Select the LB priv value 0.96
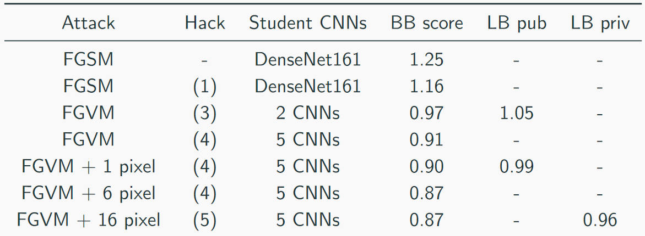The height and width of the screenshot is (236, 645). tap(600, 221)
